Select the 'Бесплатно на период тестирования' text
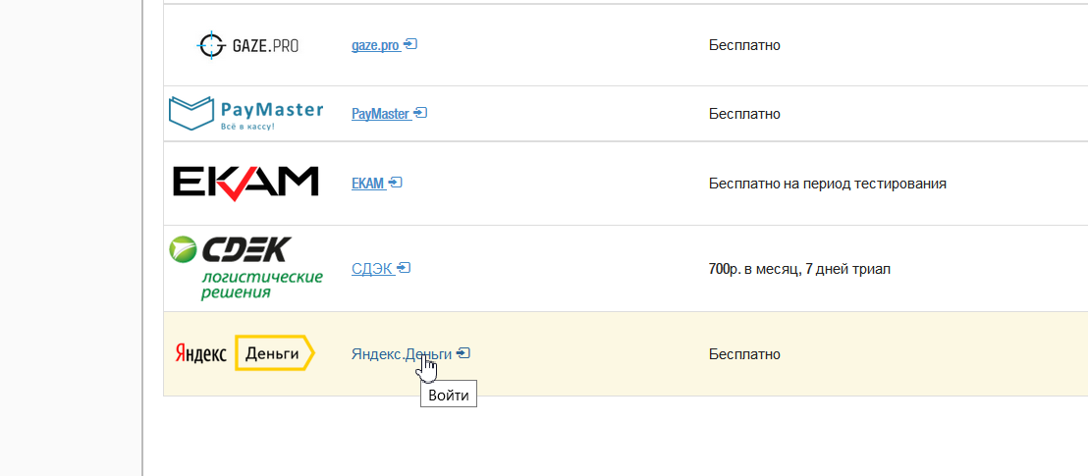 pyautogui.click(x=828, y=184)
